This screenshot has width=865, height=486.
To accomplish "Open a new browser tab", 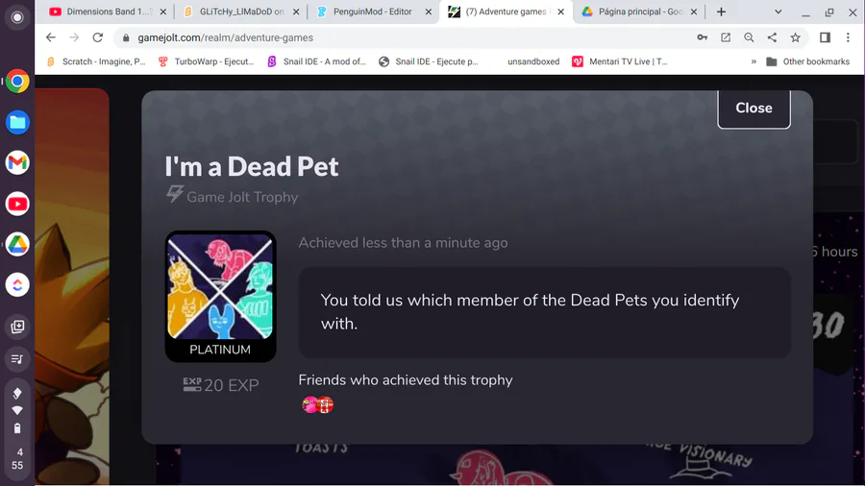I will 721,12.
